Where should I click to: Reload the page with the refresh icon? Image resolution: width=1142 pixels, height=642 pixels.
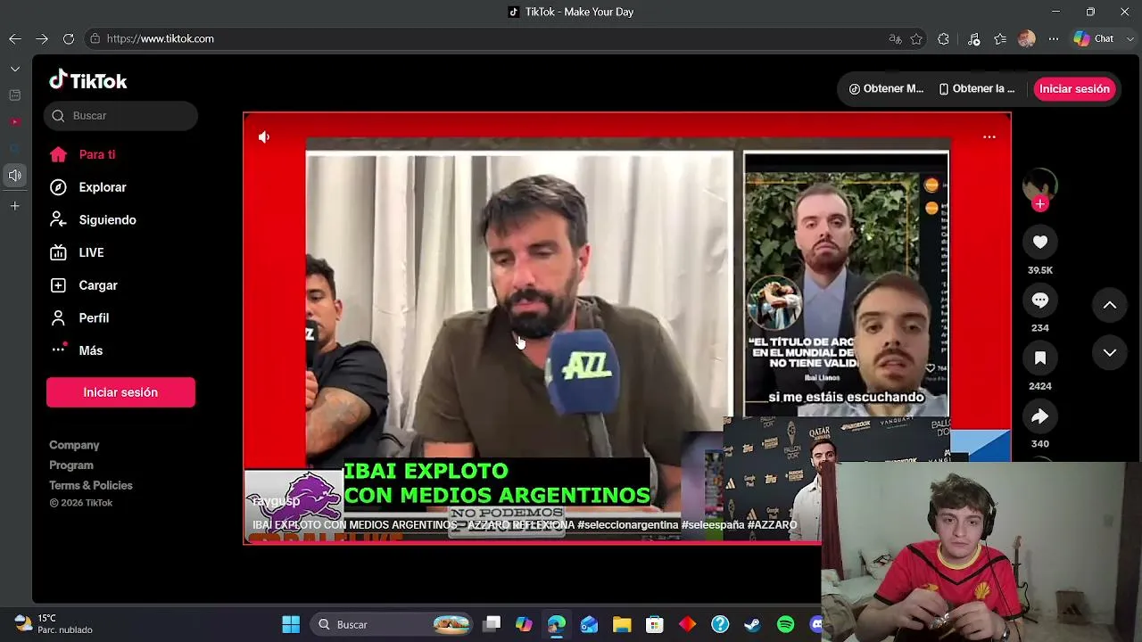coord(69,38)
